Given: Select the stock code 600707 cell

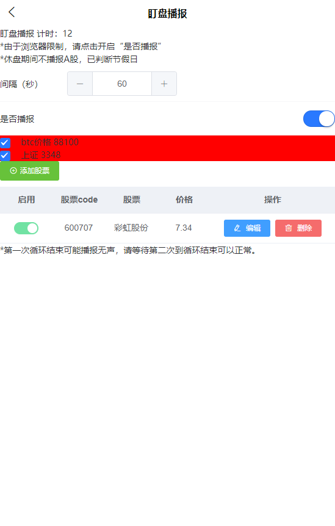Looking at the screenshot, I should [79, 228].
